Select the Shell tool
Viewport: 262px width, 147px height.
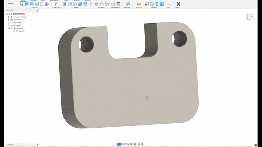75,4
